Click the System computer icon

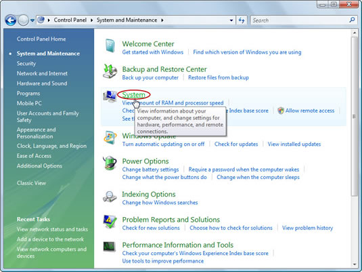click(110, 97)
